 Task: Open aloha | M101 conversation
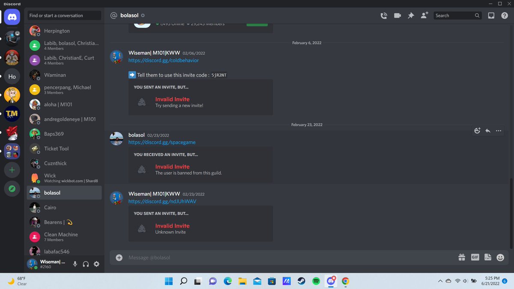64,104
